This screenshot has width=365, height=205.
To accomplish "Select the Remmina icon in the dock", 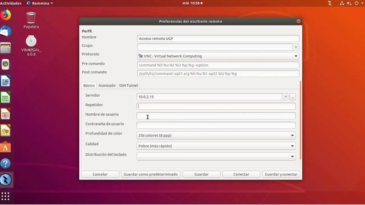I will (x=6, y=180).
